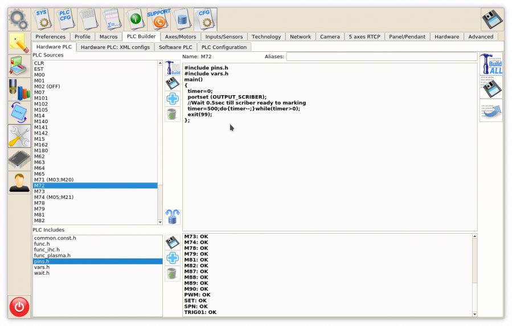Select the Hardware PLC: XML configs tab

pos(115,47)
